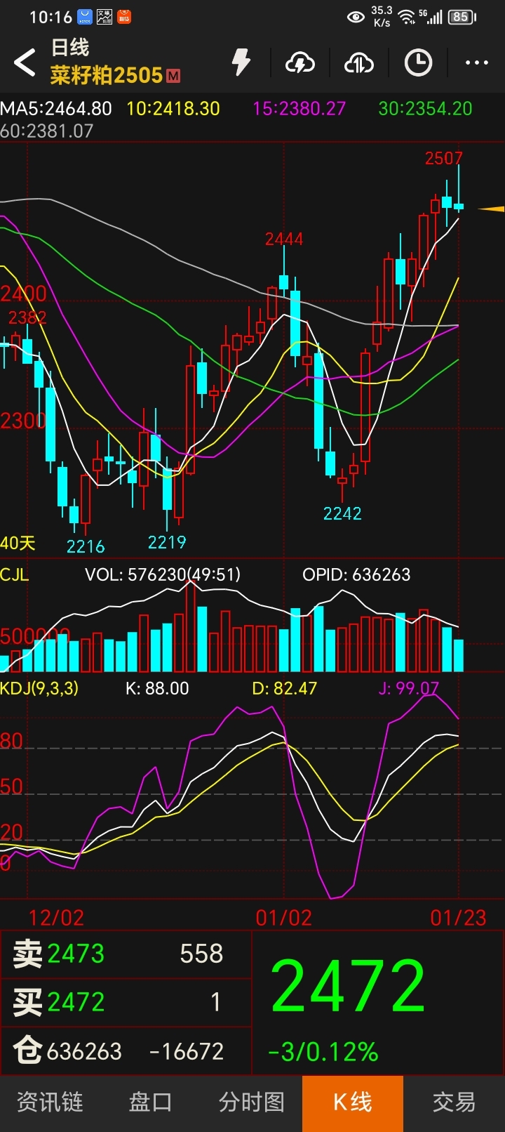This screenshot has height=1132, width=505.
Task: Tap the Wi-Fi status icon
Action: [407, 18]
